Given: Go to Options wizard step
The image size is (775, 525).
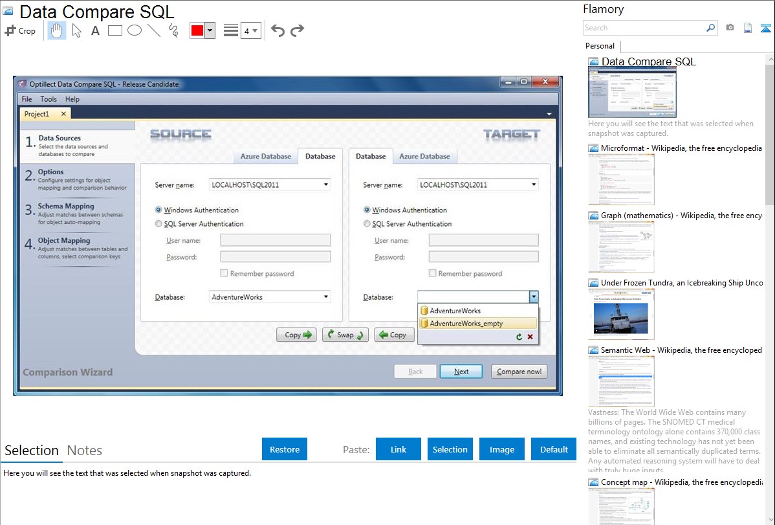Looking at the screenshot, I should tap(77, 179).
